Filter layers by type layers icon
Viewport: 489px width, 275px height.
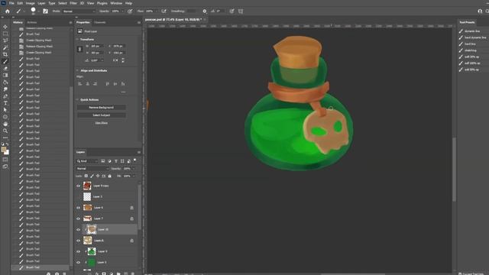click(x=116, y=161)
